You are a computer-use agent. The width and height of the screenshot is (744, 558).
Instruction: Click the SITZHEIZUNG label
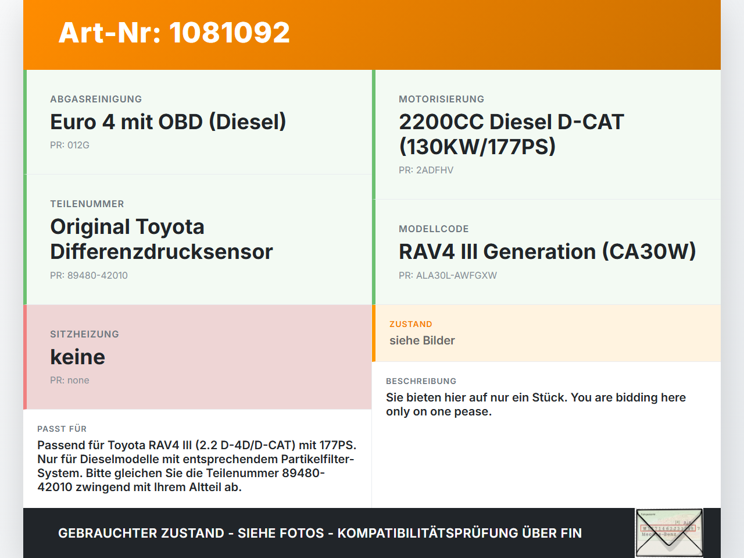pos(84,334)
